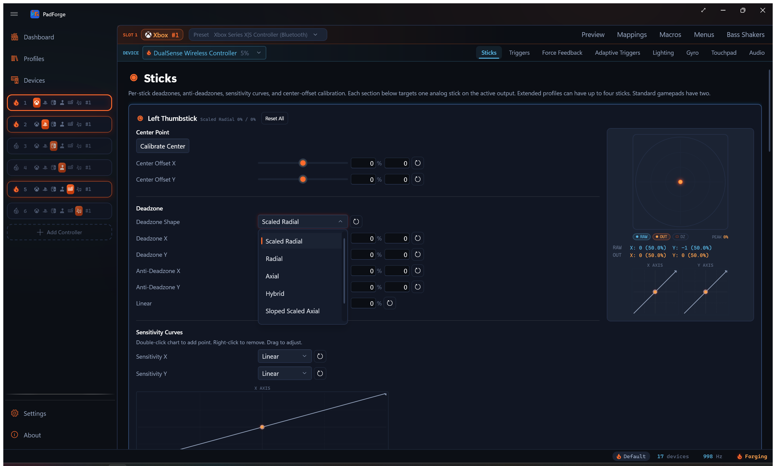Enable slot 6 with its flame toggle
Screen dimensions: 776x466
pos(16,211)
